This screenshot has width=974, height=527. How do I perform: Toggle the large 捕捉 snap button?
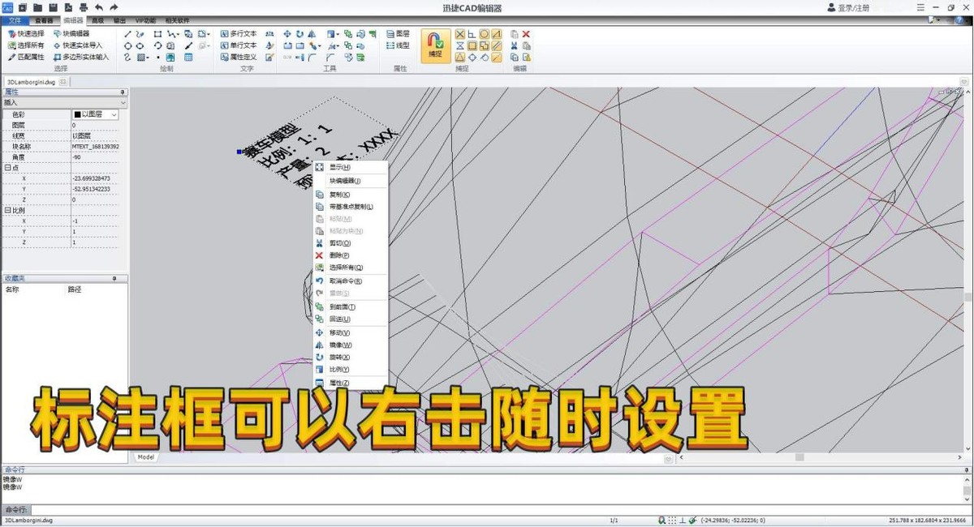click(435, 46)
